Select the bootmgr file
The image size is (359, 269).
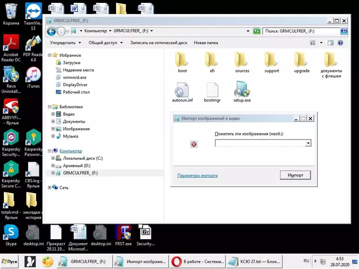point(212,92)
